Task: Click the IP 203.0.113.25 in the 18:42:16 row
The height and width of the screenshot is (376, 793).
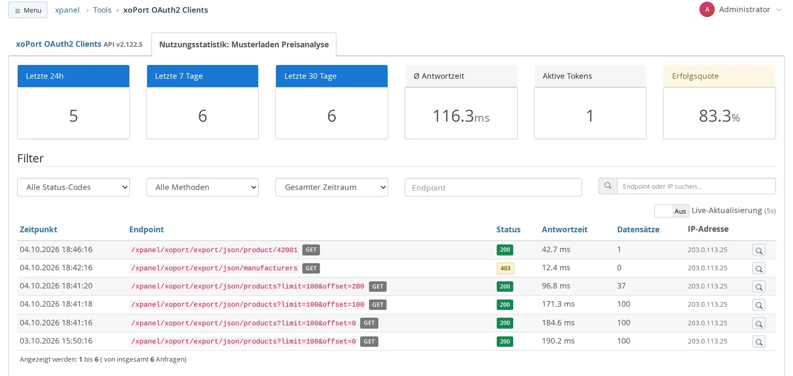Action: pos(708,268)
